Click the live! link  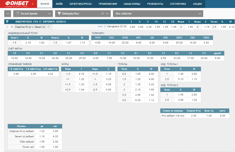coord(100,26)
